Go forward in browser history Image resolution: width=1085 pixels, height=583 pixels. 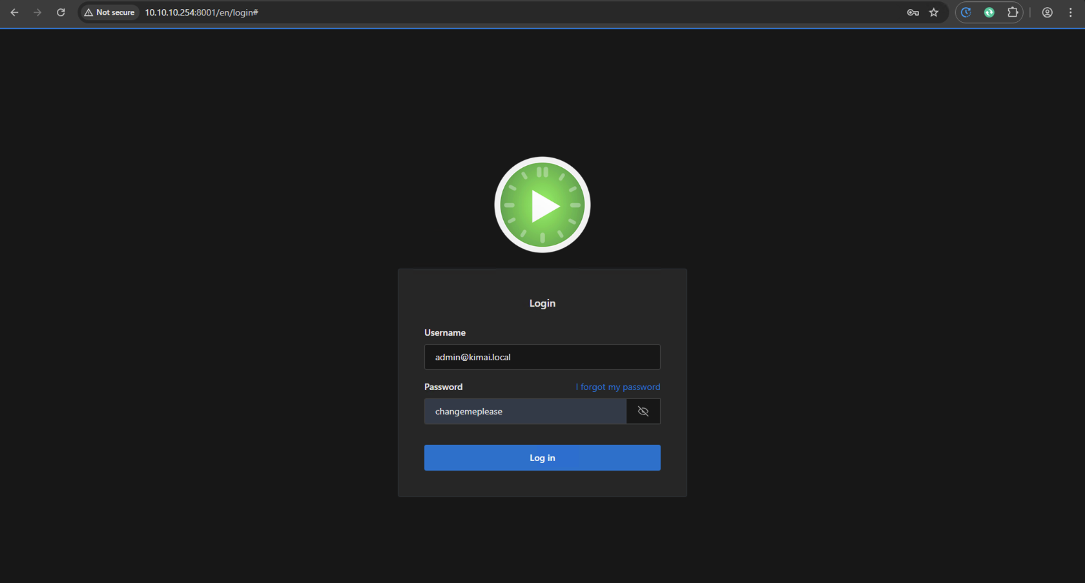click(x=37, y=12)
